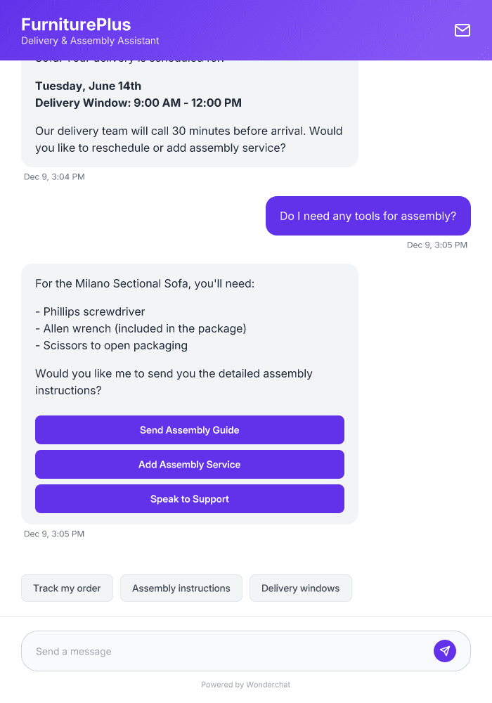Click the Dec 9, 3:04 PM timestamp

click(x=55, y=176)
